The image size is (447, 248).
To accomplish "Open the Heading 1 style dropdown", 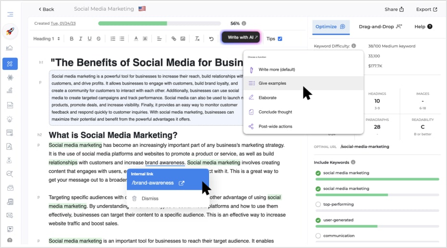I will 47,39.
